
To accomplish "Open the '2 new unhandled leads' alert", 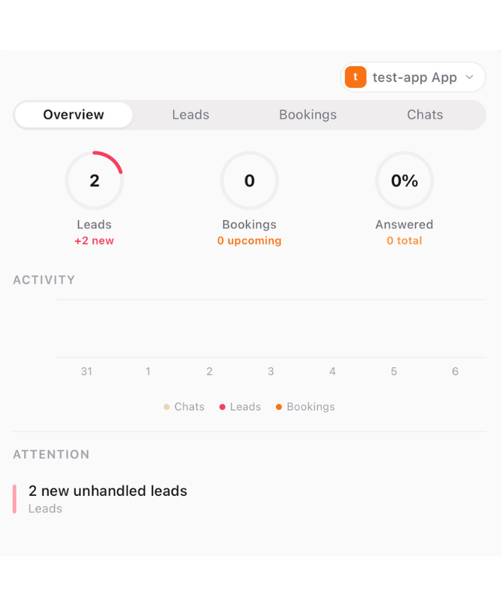I will click(108, 491).
